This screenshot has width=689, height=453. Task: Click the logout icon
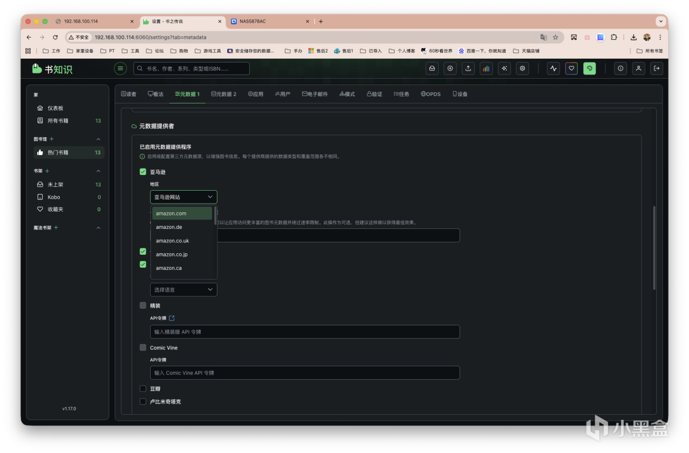(x=657, y=68)
